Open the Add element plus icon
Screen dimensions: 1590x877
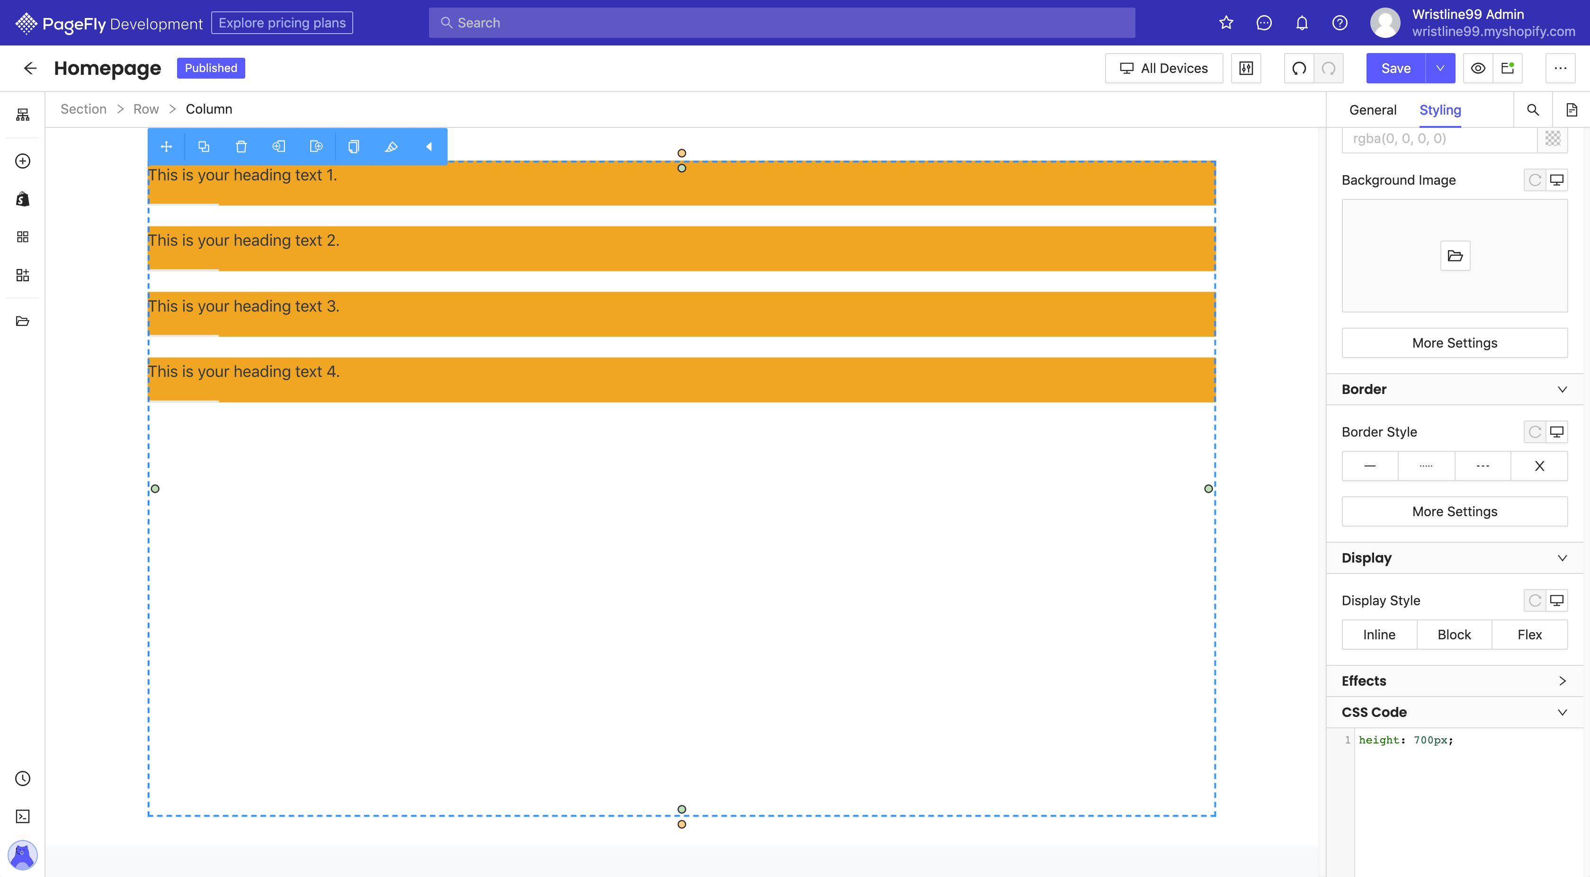coord(23,161)
